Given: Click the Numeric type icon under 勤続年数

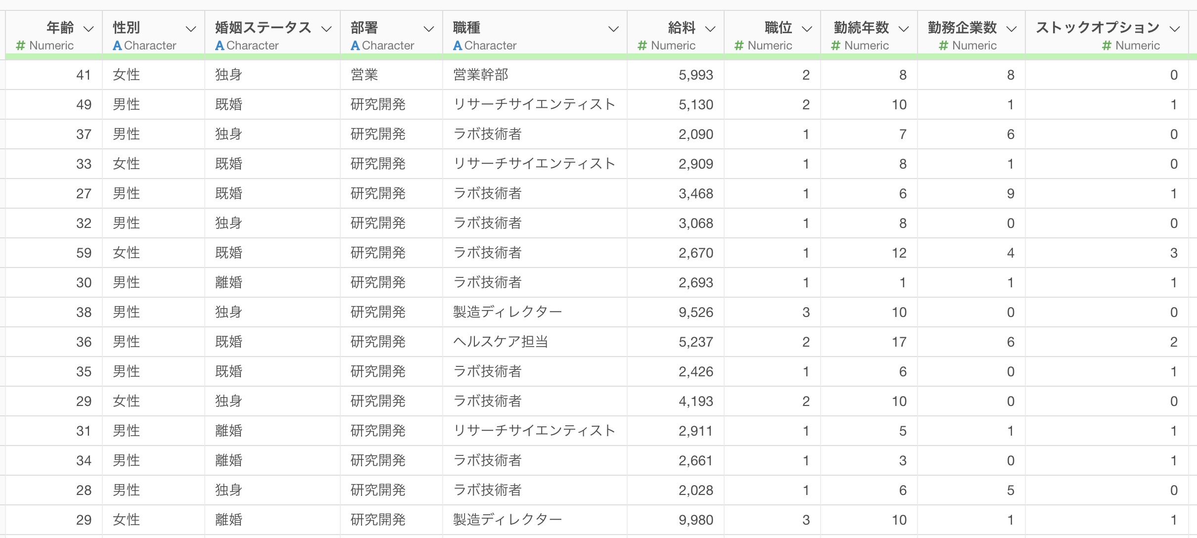Looking at the screenshot, I should point(835,45).
